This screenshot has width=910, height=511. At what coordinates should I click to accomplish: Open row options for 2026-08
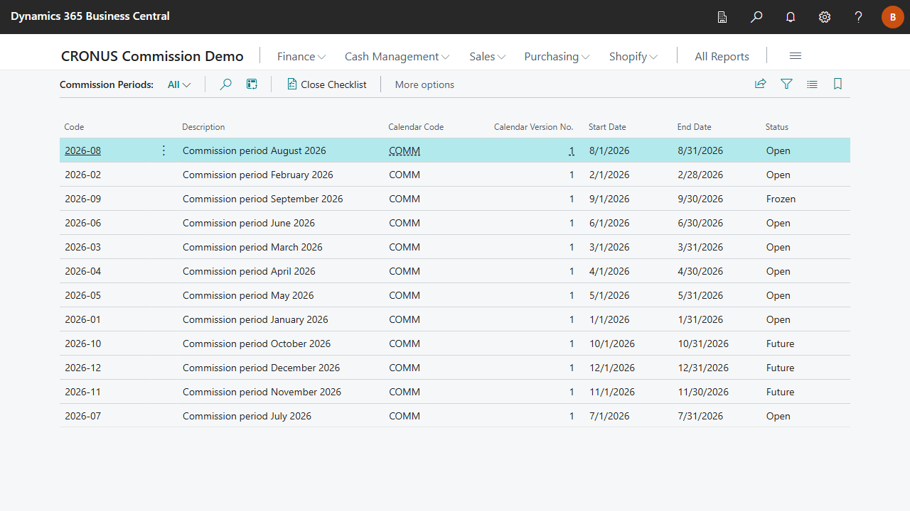164,150
